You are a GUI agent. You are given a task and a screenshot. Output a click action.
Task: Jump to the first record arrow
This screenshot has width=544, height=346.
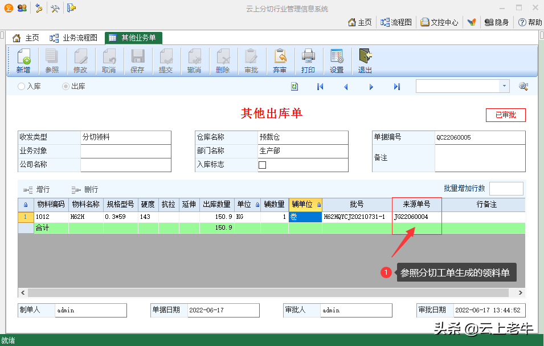click(320, 87)
